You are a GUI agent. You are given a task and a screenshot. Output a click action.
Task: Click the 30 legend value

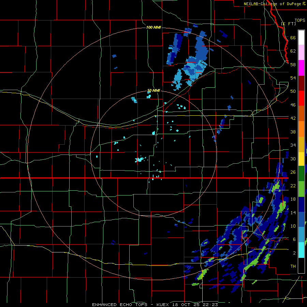tap(293, 159)
